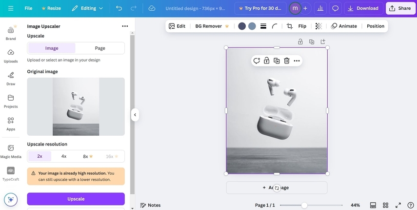Click the Undo arrow icon

119,8
